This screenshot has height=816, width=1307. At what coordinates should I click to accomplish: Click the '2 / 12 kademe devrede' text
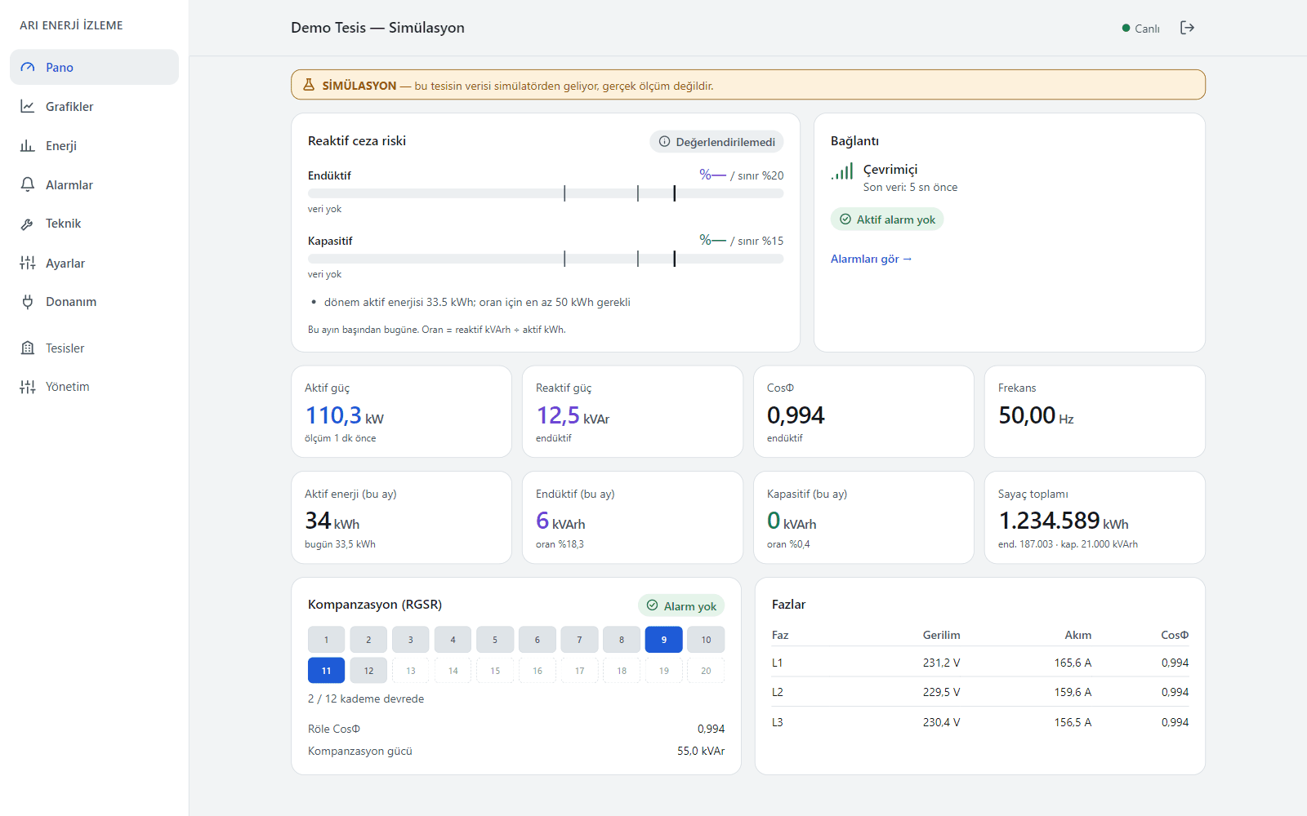(x=366, y=698)
